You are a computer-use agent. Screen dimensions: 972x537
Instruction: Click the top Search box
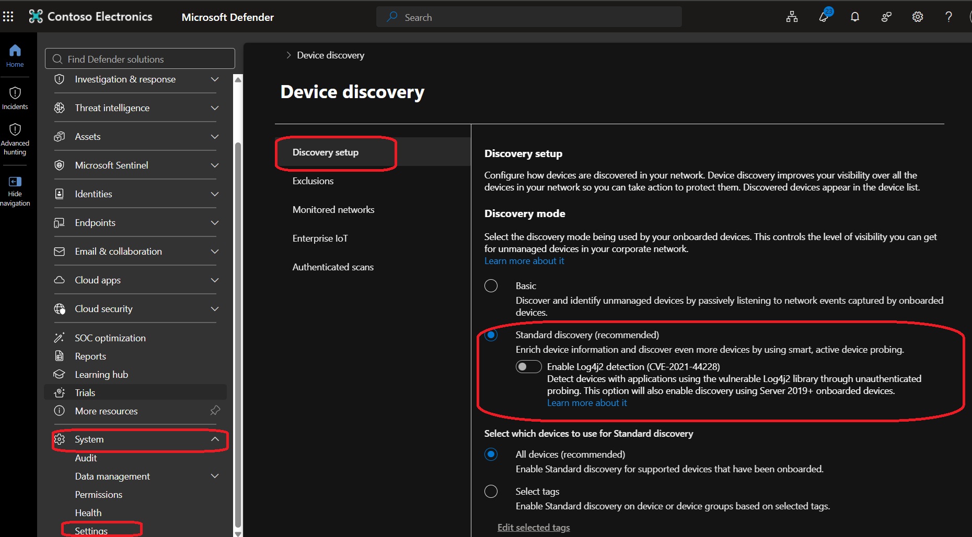point(529,17)
